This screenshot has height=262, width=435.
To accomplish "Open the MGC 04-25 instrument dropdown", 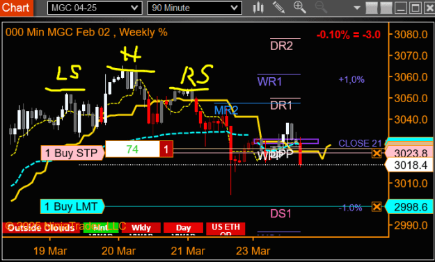I will point(95,8).
